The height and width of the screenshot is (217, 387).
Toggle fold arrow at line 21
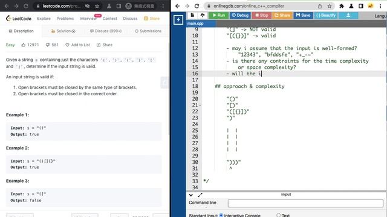coord(200,105)
